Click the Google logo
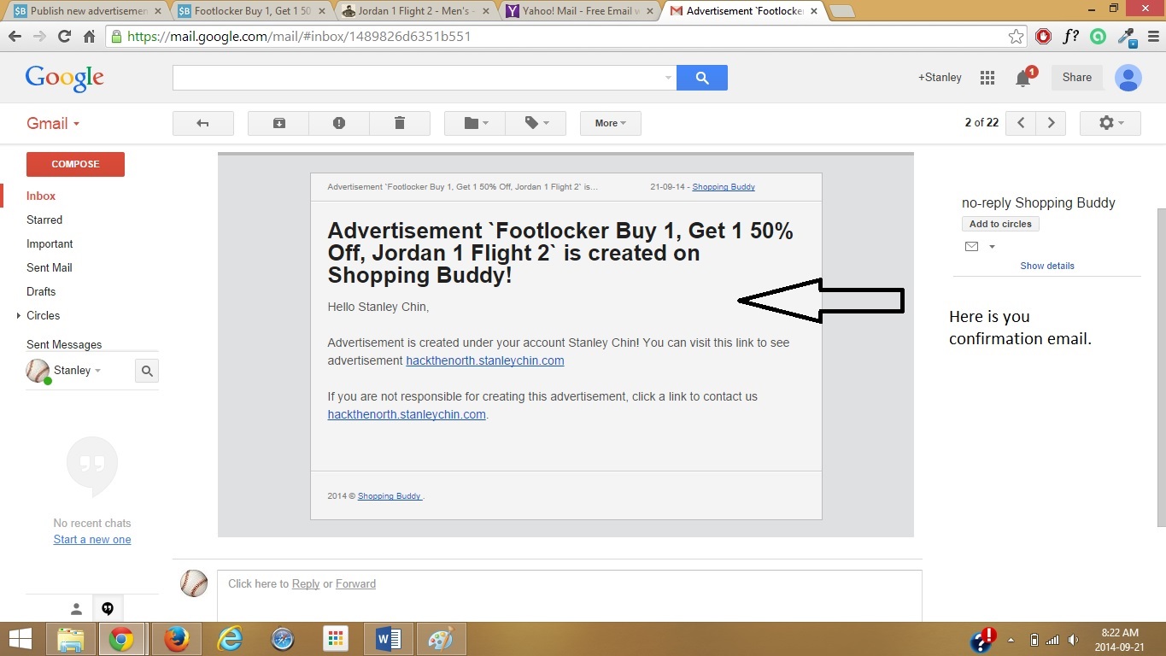 65,79
